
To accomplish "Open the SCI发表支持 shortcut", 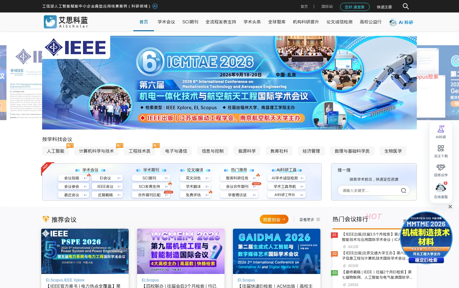I will (x=151, y=187).
